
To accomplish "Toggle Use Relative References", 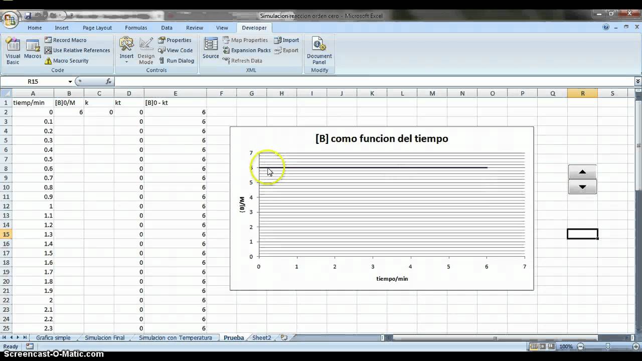I will (77, 50).
